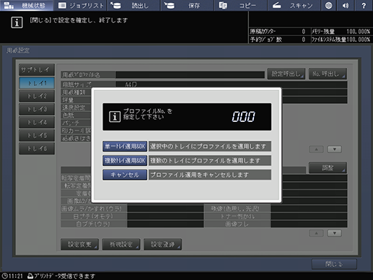Click the lower list scroll-down arrow
This screenshot has width=373, height=280.
pos(335,233)
